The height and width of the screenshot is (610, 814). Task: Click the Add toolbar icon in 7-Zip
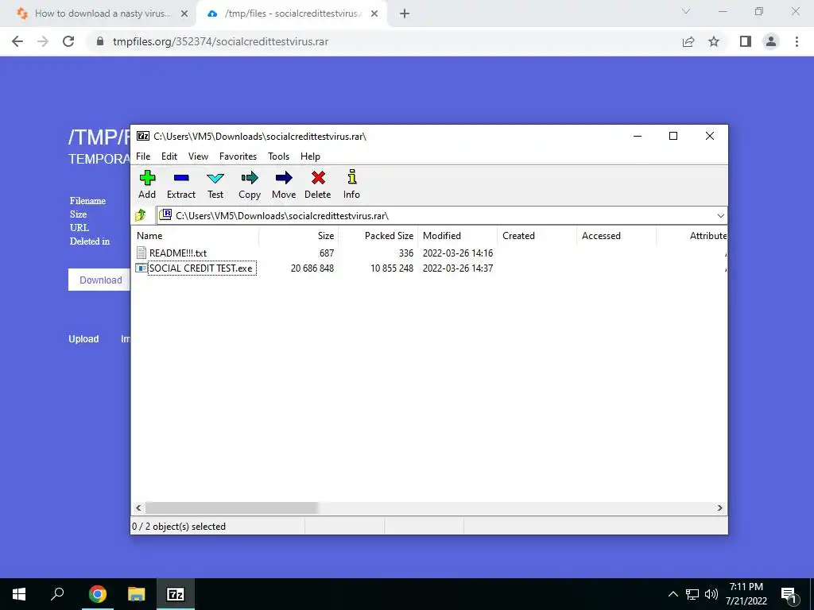pos(147,178)
